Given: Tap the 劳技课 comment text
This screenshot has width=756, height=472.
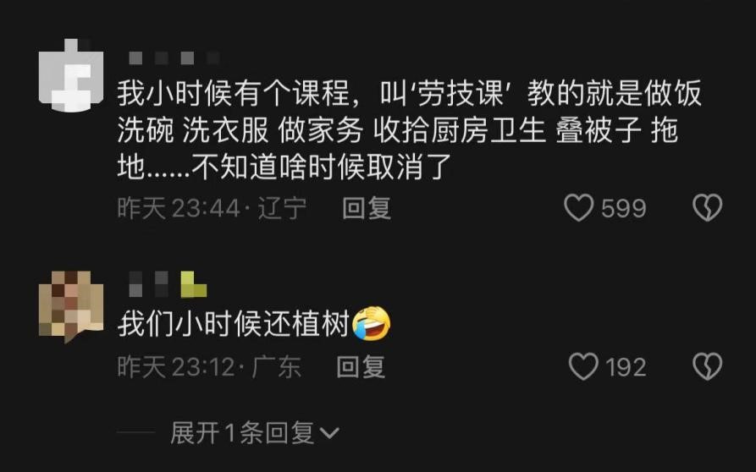Looking at the screenshot, I should pyautogui.click(x=410, y=130).
